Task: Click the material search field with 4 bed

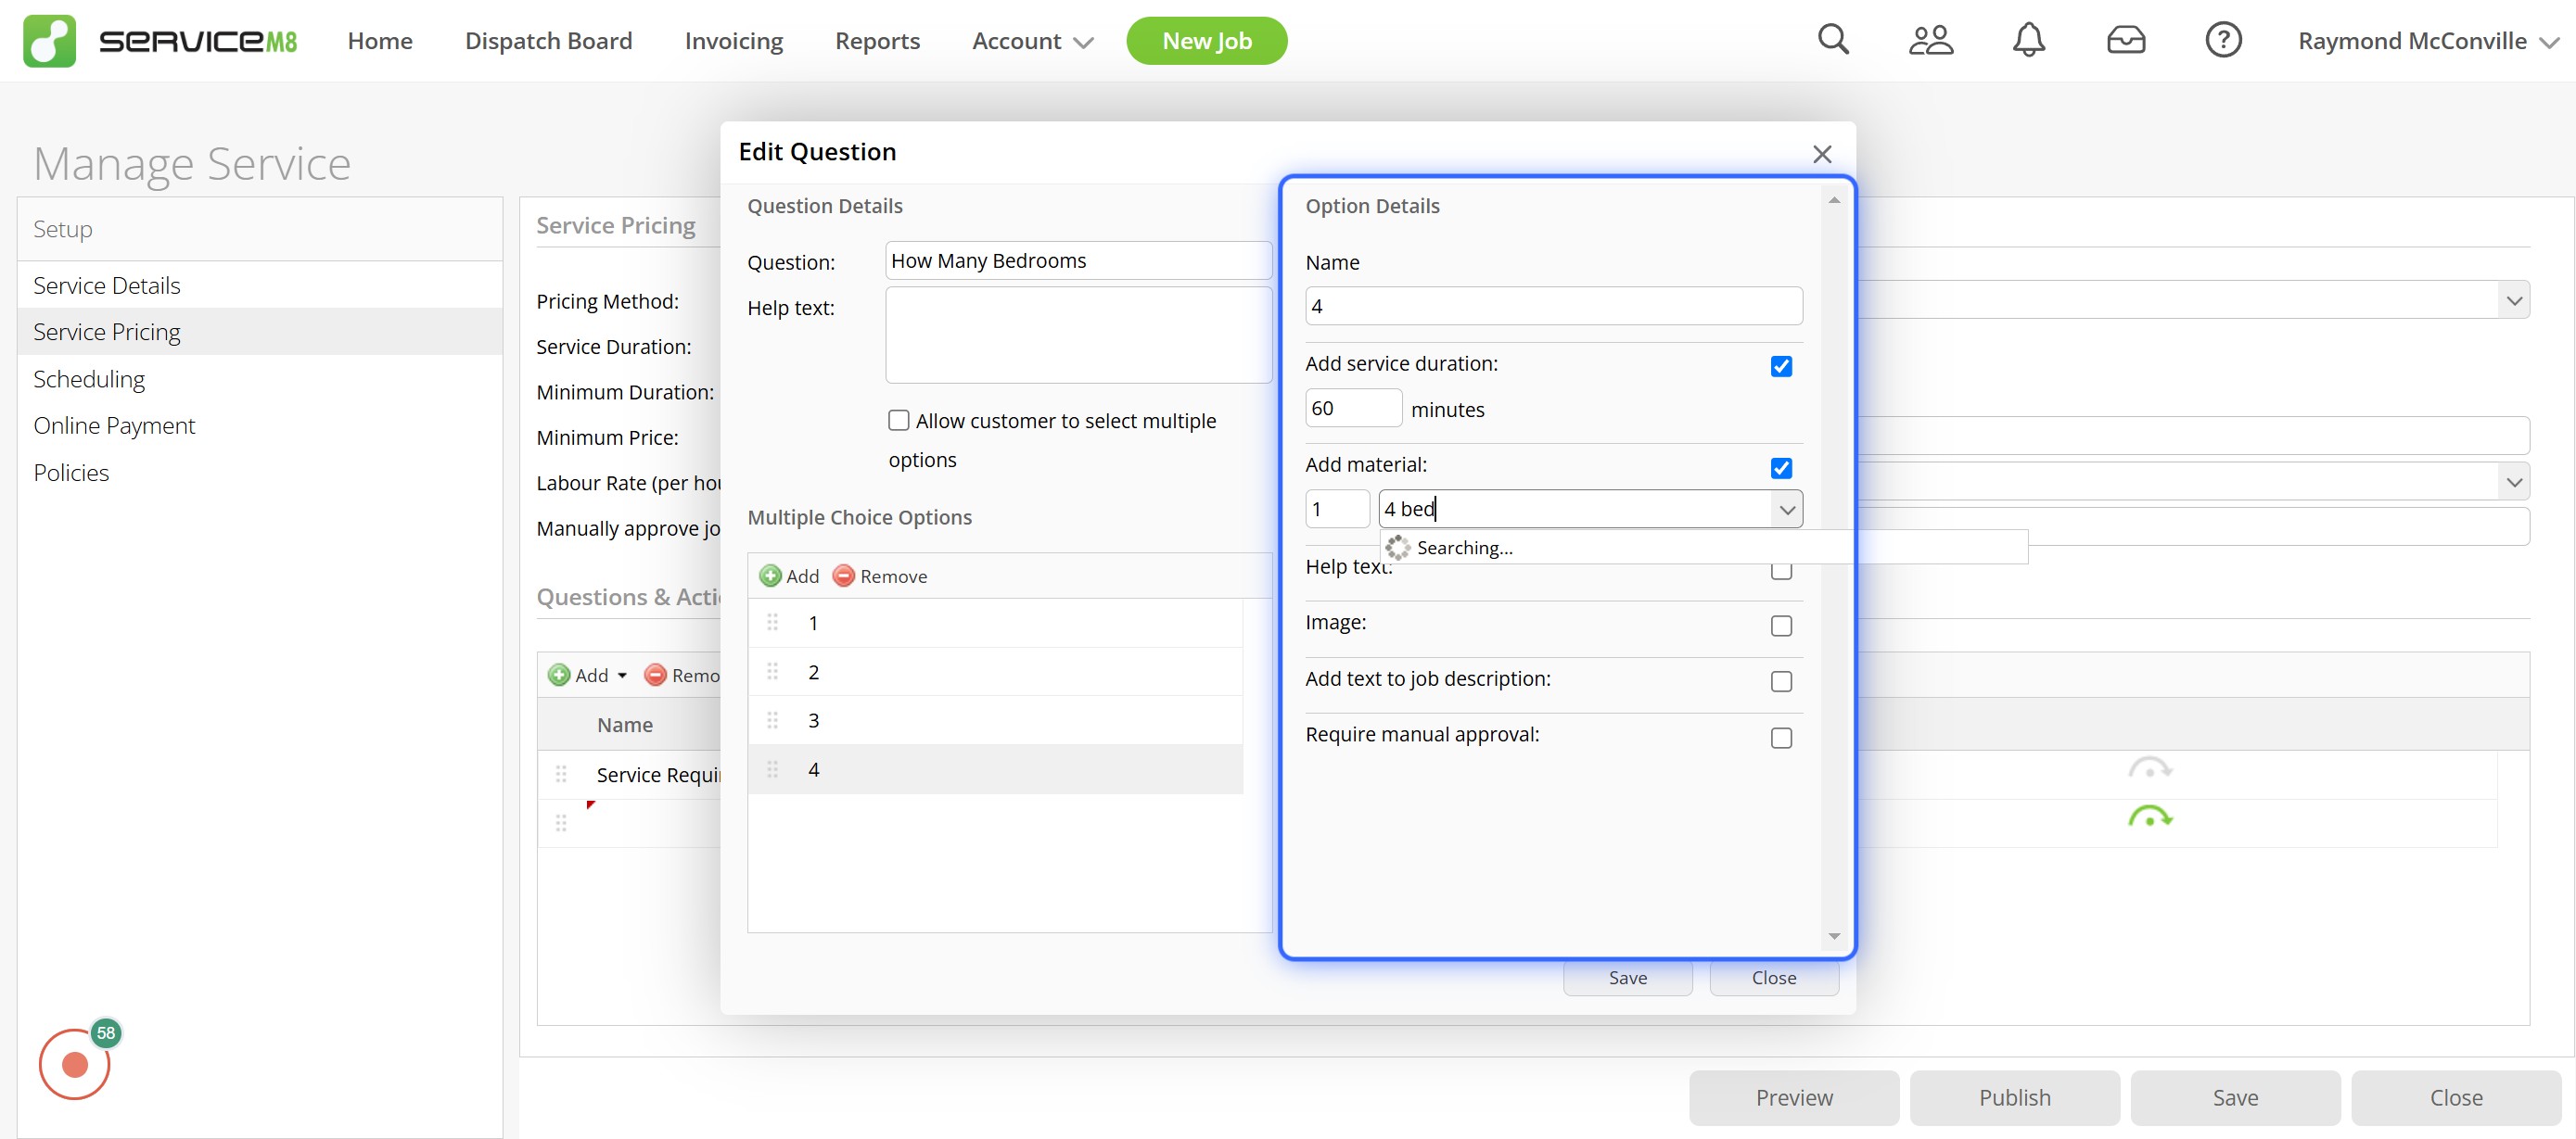Action: click(x=1576, y=509)
